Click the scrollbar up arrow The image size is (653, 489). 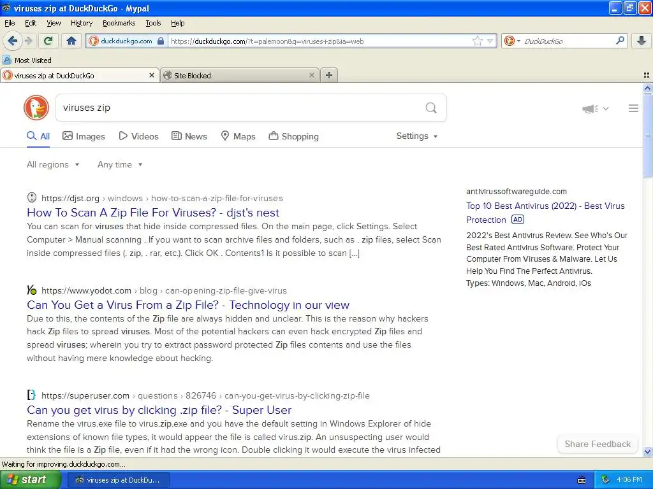[x=647, y=88]
